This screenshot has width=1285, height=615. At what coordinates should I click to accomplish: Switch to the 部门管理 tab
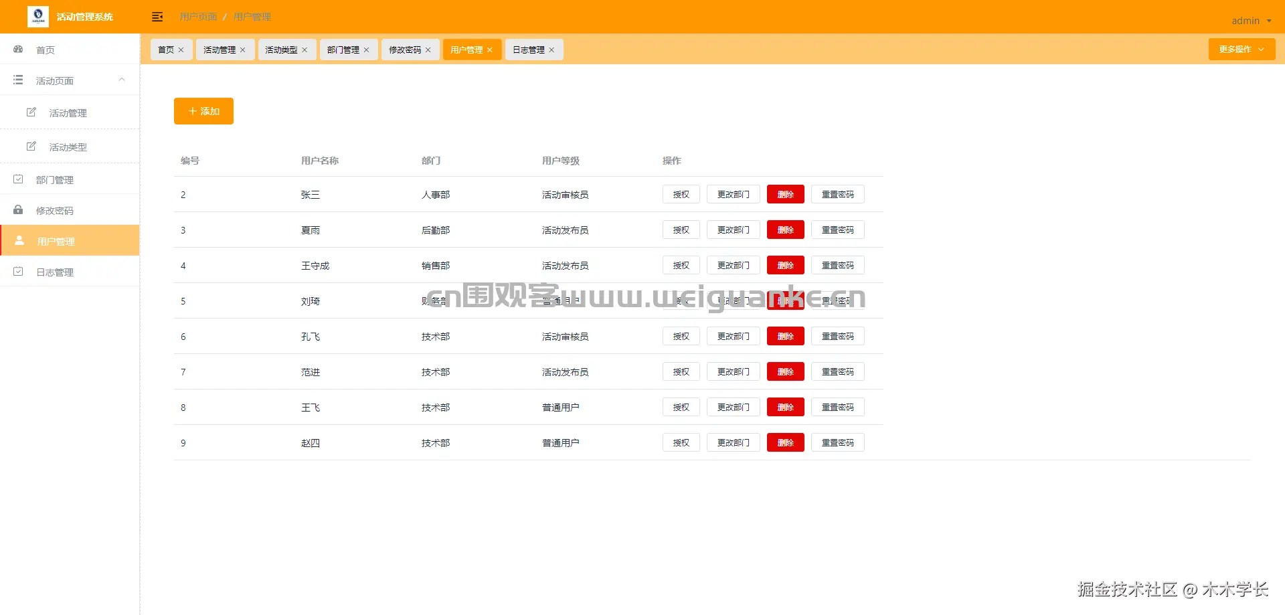coord(343,50)
